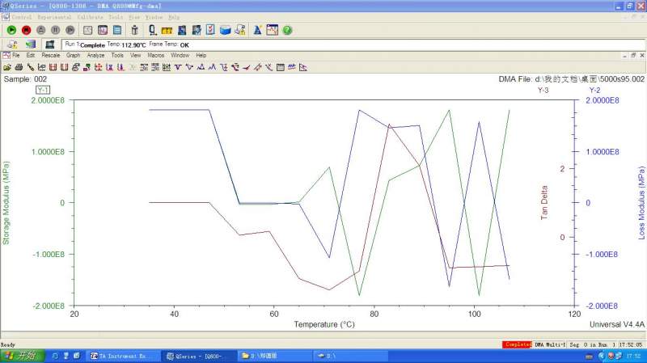
Task: Open the File menu
Action: tap(15, 55)
